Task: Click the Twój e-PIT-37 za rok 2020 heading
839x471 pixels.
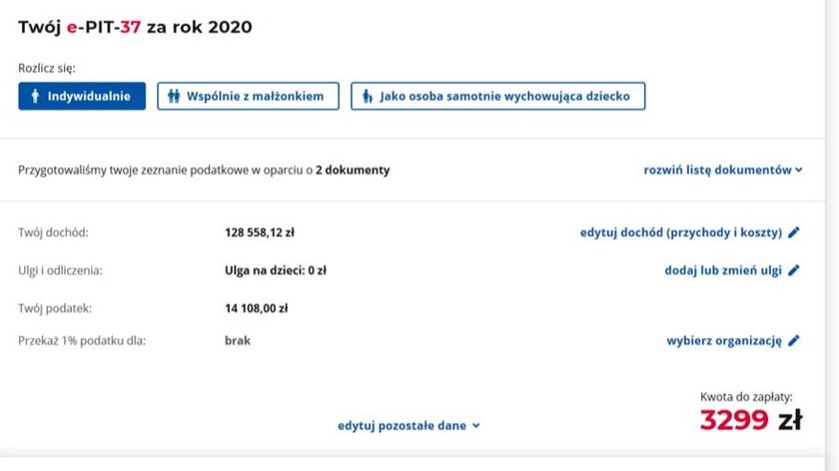Action: click(x=135, y=27)
